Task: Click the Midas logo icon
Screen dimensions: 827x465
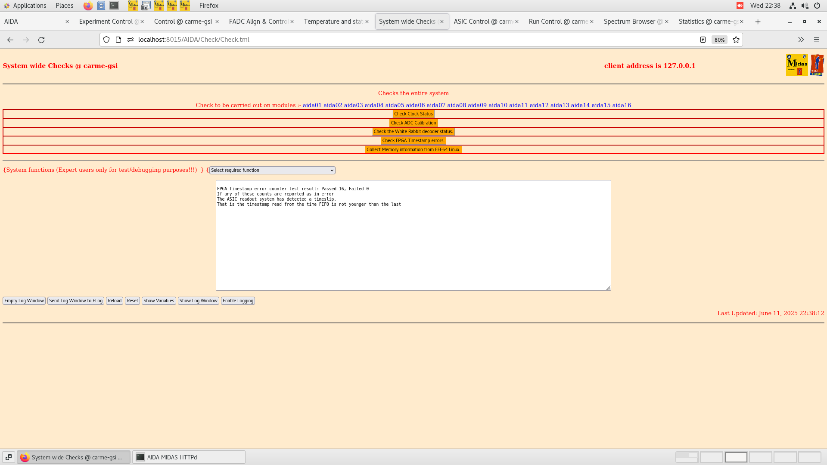Action: pyautogui.click(x=796, y=65)
